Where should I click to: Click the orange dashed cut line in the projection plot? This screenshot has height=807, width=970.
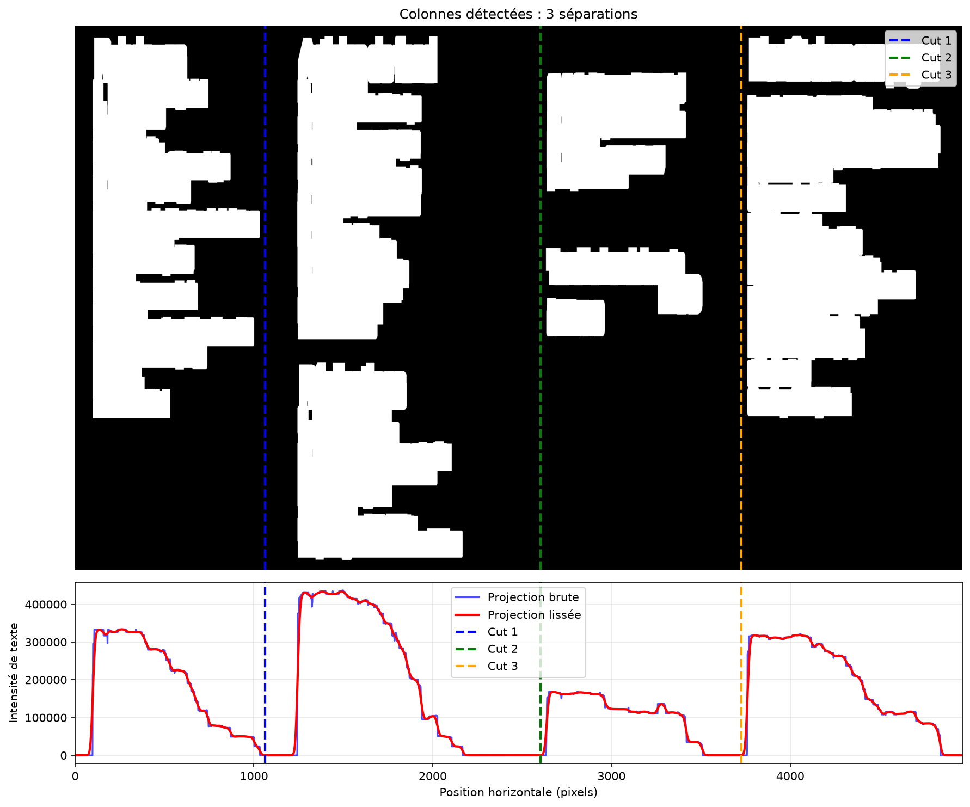(741, 673)
